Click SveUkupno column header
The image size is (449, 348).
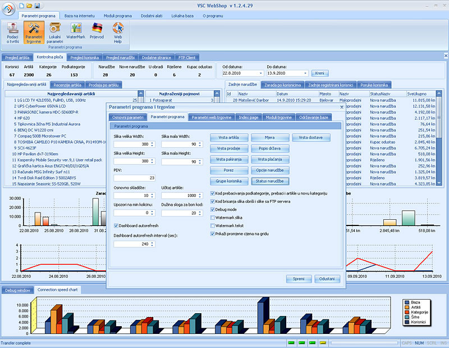click(x=420, y=93)
